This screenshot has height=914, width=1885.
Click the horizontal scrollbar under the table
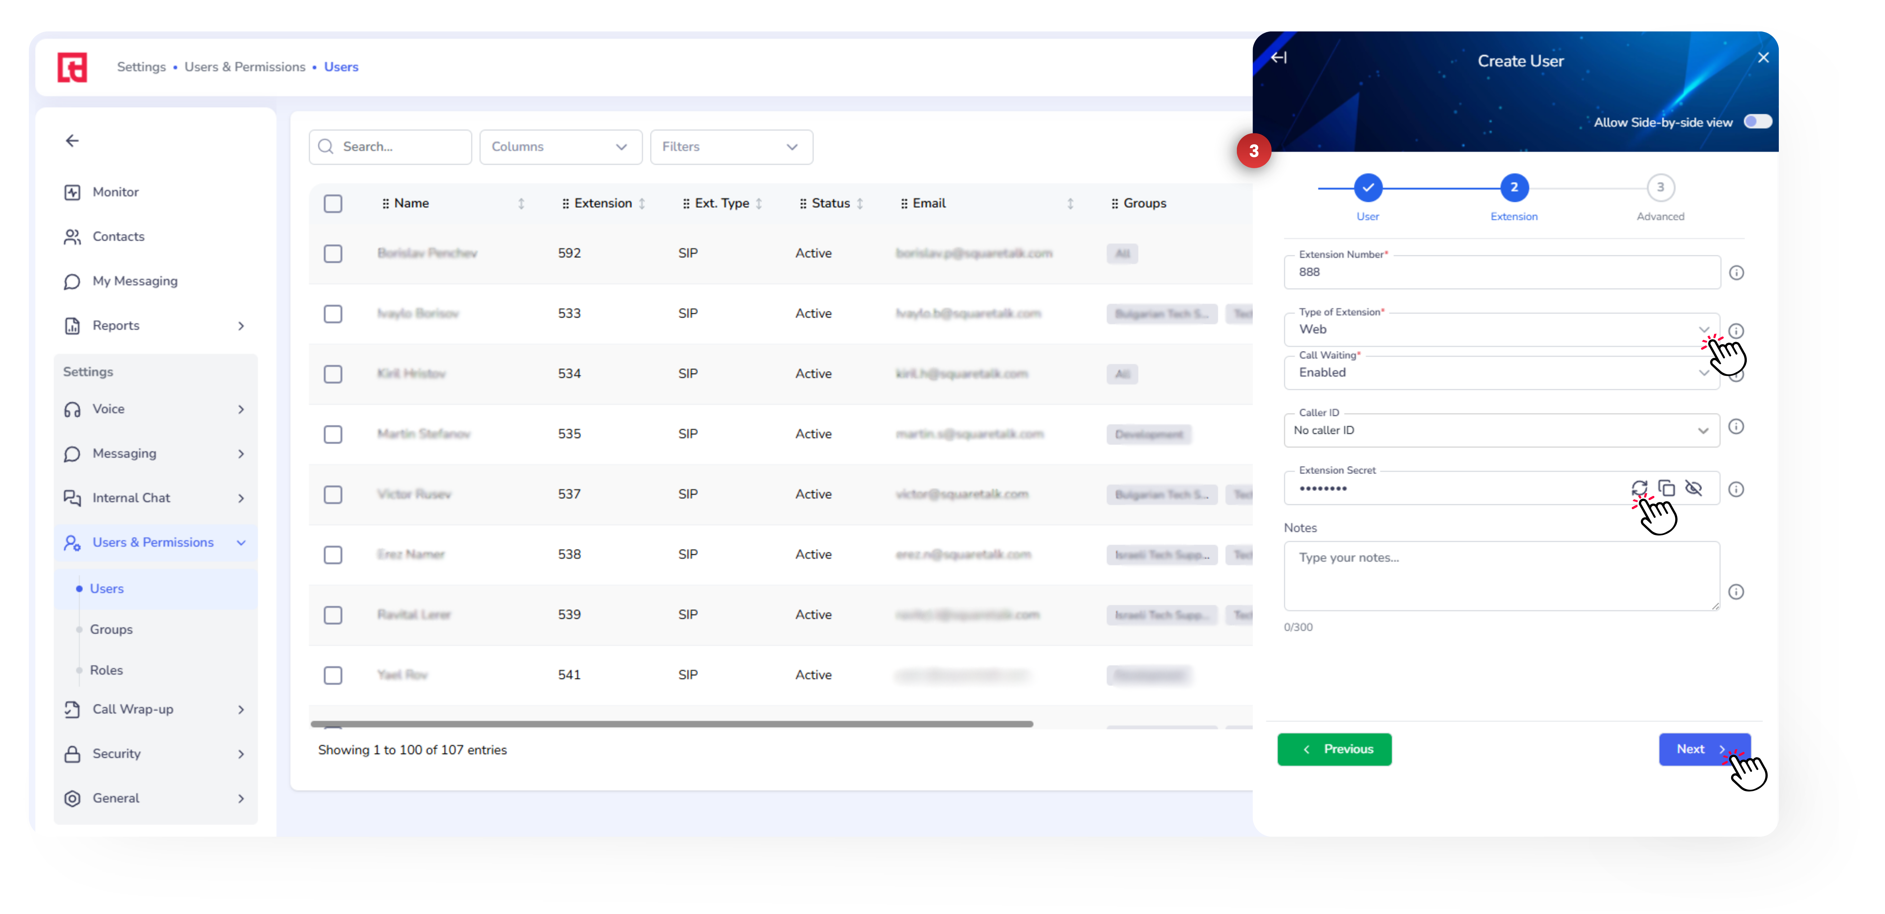tap(671, 724)
